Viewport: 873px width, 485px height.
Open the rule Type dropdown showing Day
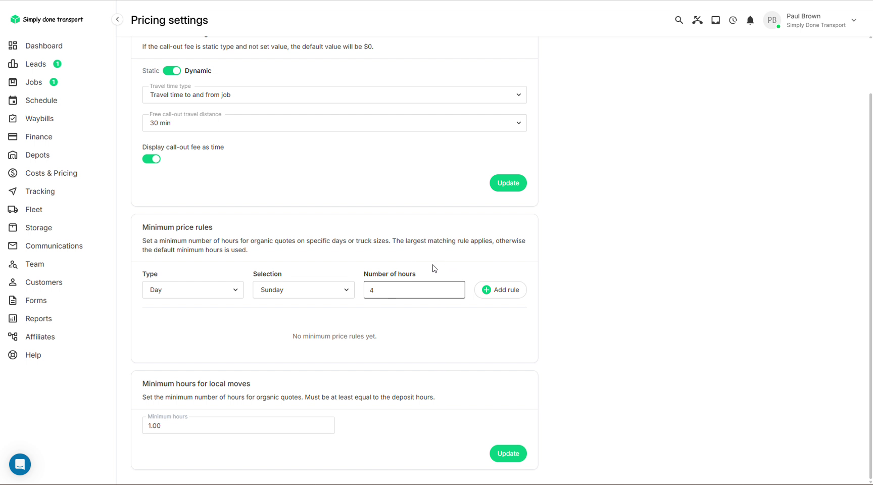click(x=193, y=289)
